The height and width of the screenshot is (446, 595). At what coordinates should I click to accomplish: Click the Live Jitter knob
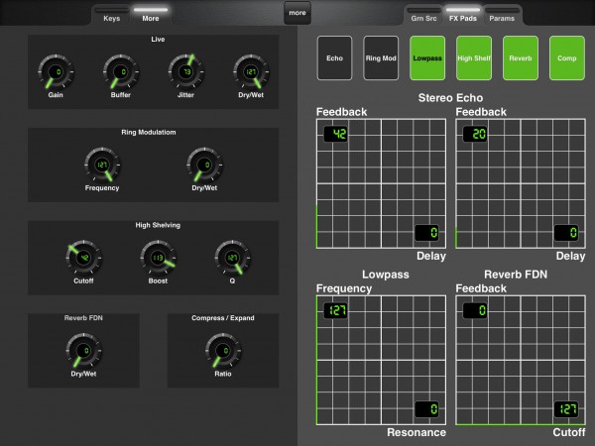[186, 71]
